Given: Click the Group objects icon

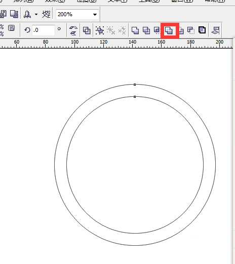Looking at the screenshot, I should pyautogui.click(x=100, y=30).
